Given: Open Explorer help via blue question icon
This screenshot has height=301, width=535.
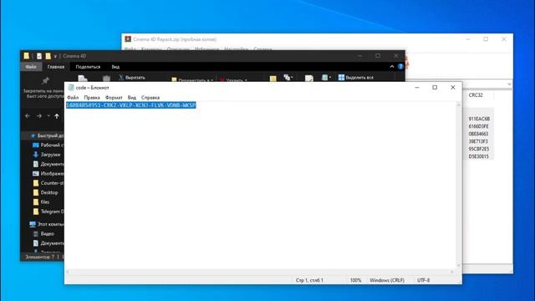Looking at the screenshot, I should [400, 67].
